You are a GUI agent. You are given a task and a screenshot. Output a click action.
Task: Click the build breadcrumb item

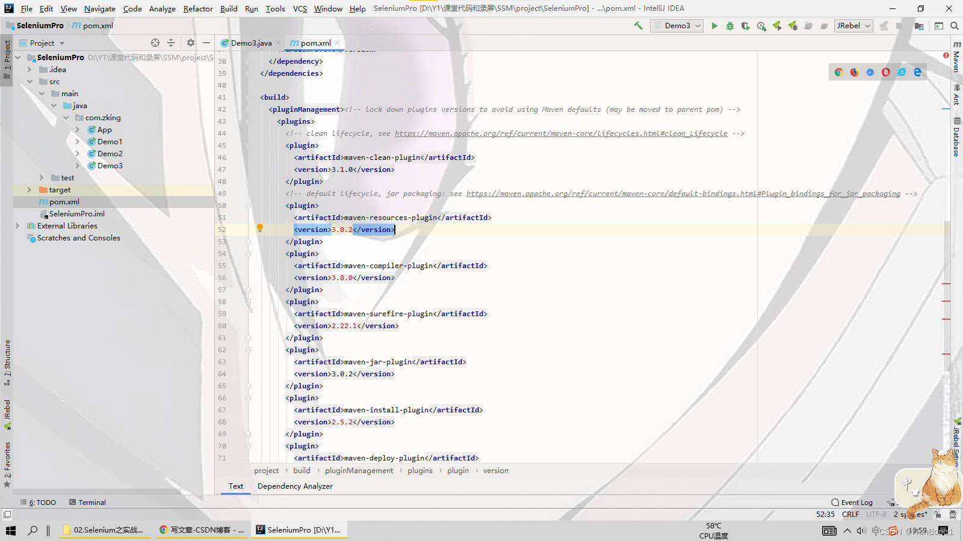[x=302, y=471]
